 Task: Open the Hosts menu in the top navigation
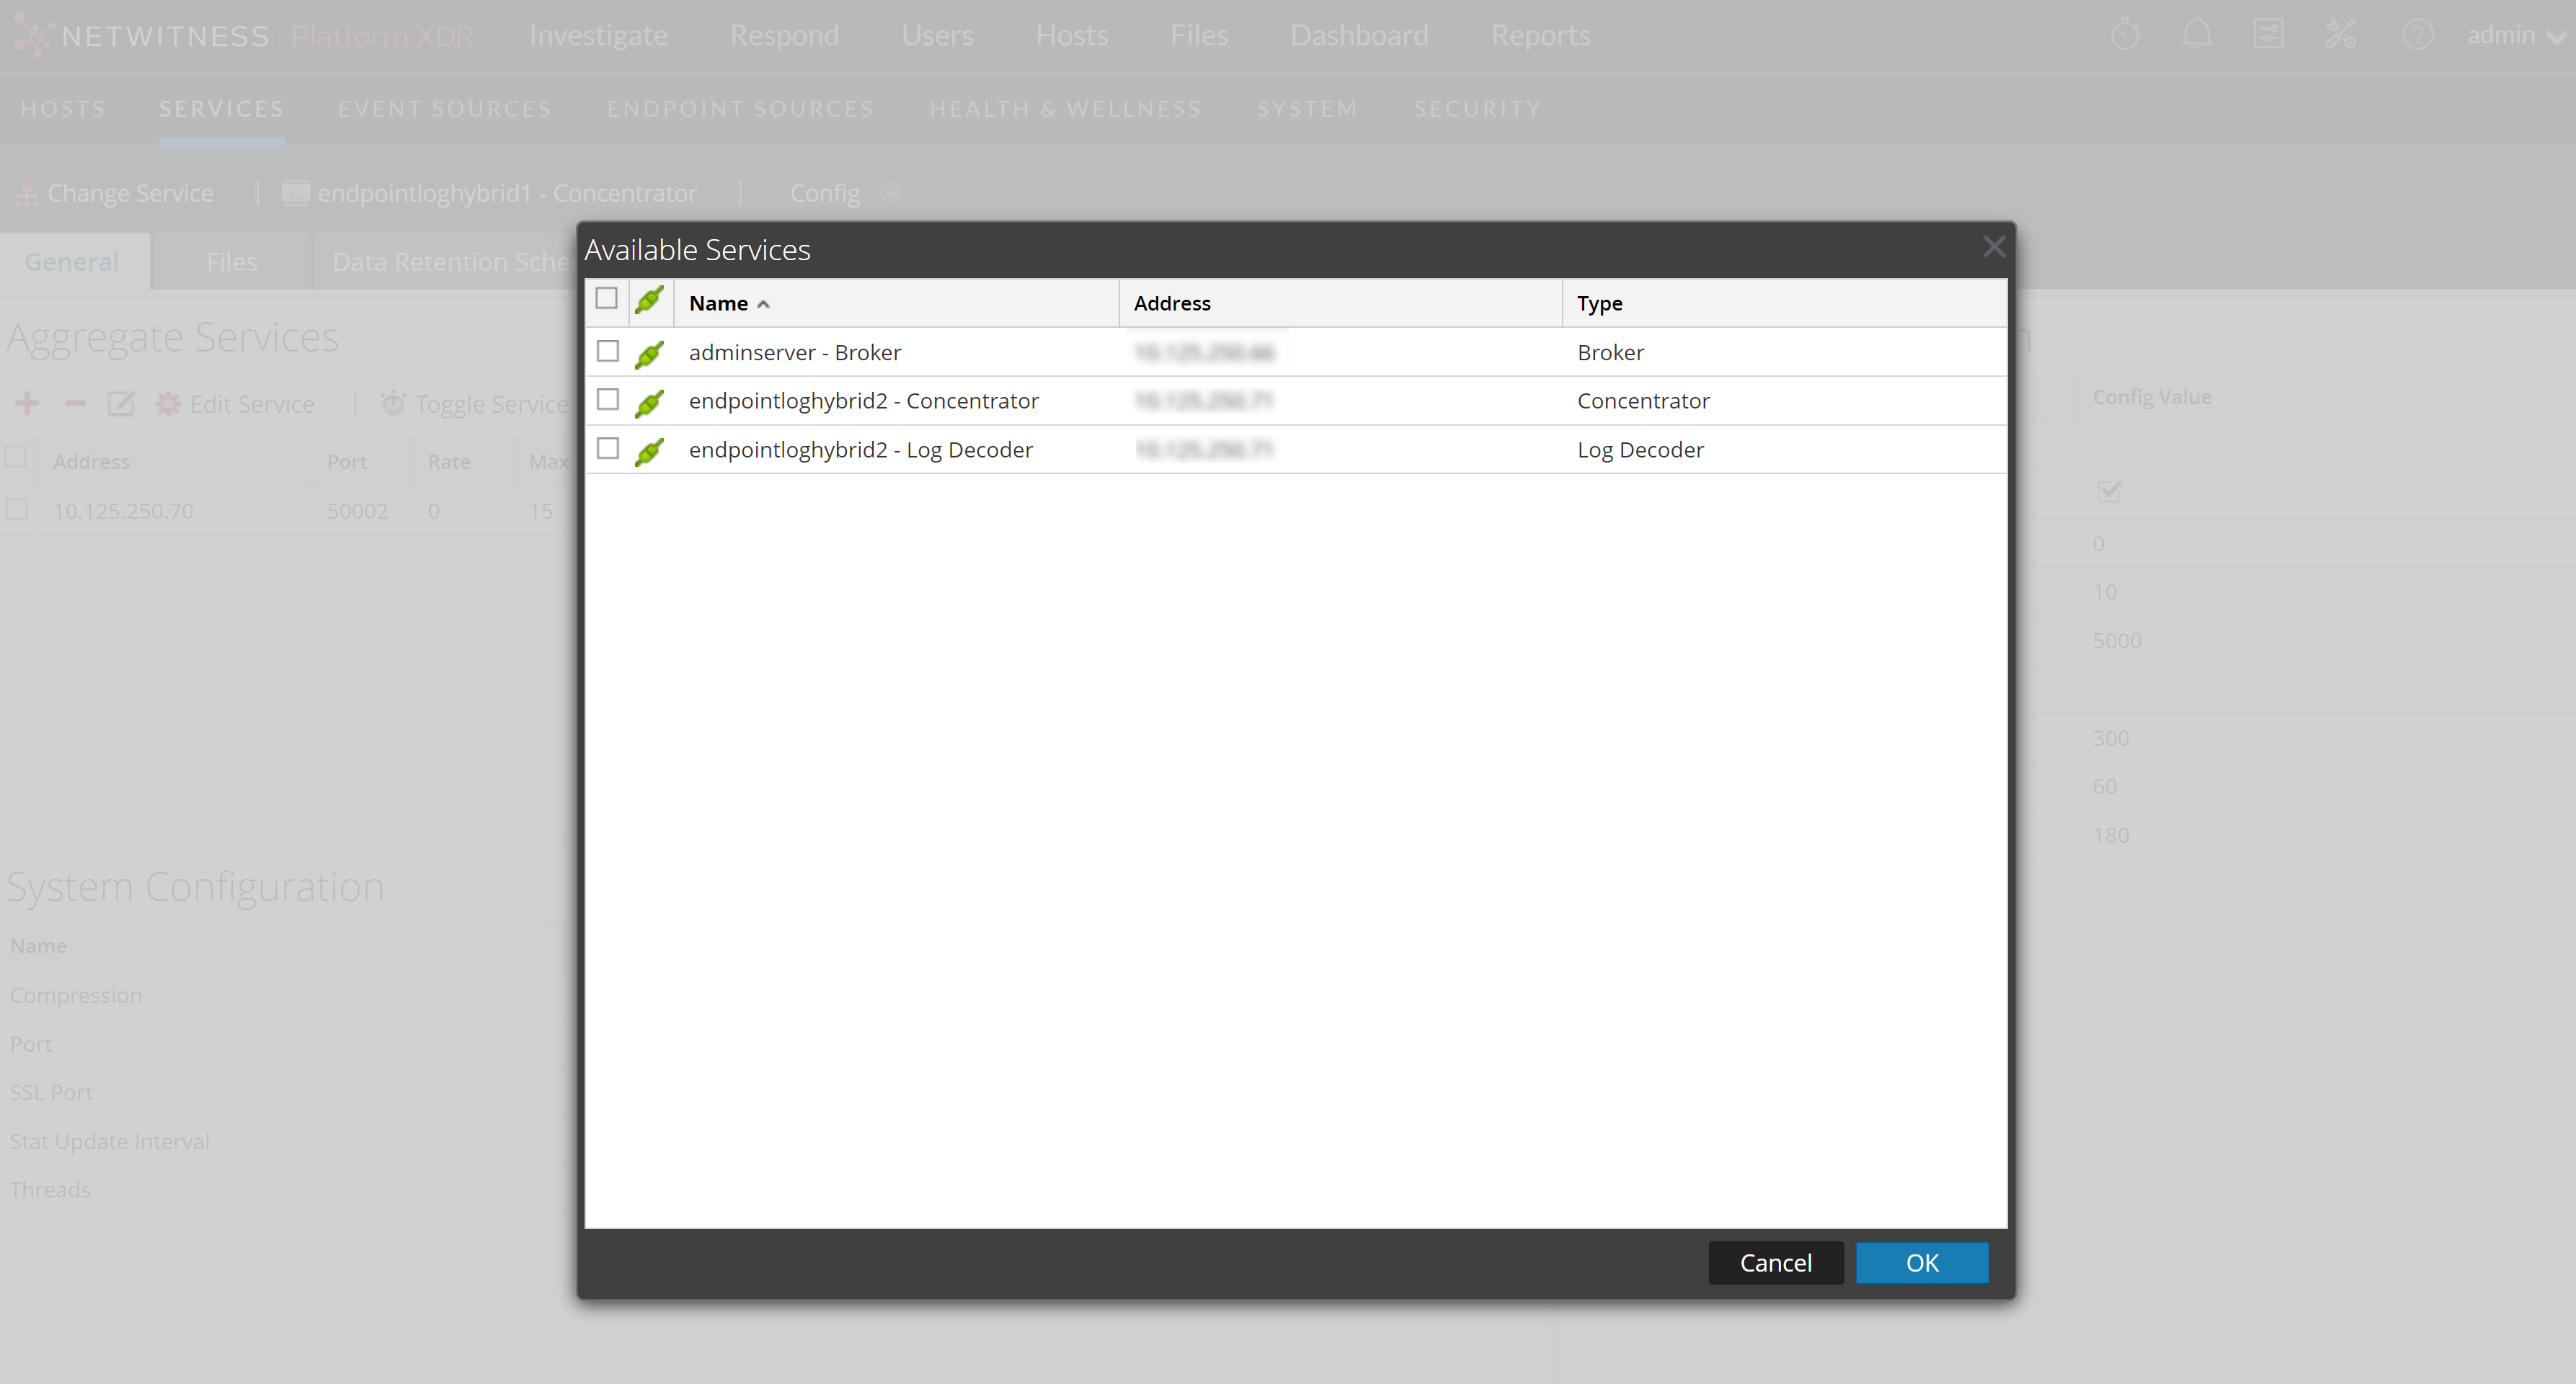pyautogui.click(x=1071, y=35)
